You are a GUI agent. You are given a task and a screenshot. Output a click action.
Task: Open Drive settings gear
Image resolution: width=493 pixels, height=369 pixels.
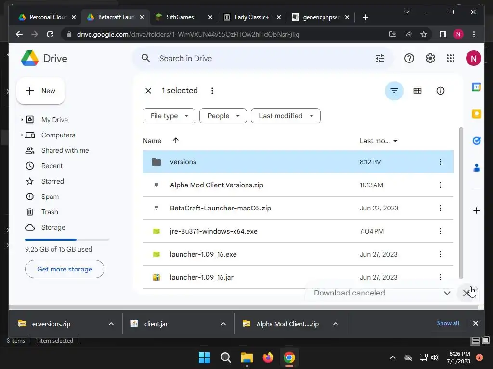tap(430, 58)
